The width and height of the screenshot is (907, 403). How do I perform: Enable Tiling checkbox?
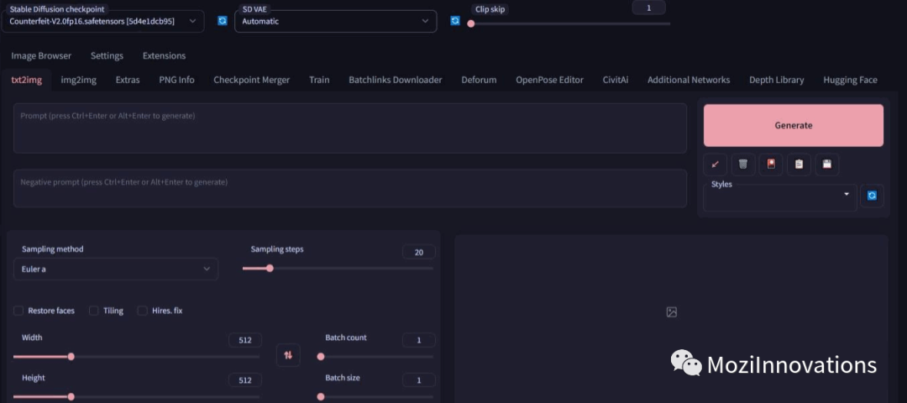[94, 311]
